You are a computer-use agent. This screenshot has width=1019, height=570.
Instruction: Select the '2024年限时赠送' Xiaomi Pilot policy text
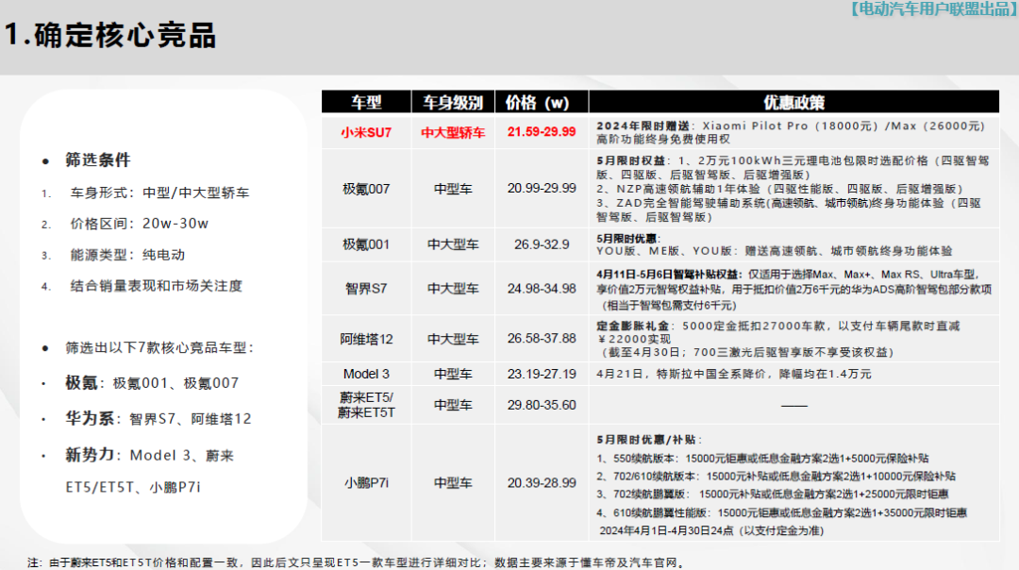[x=791, y=132]
